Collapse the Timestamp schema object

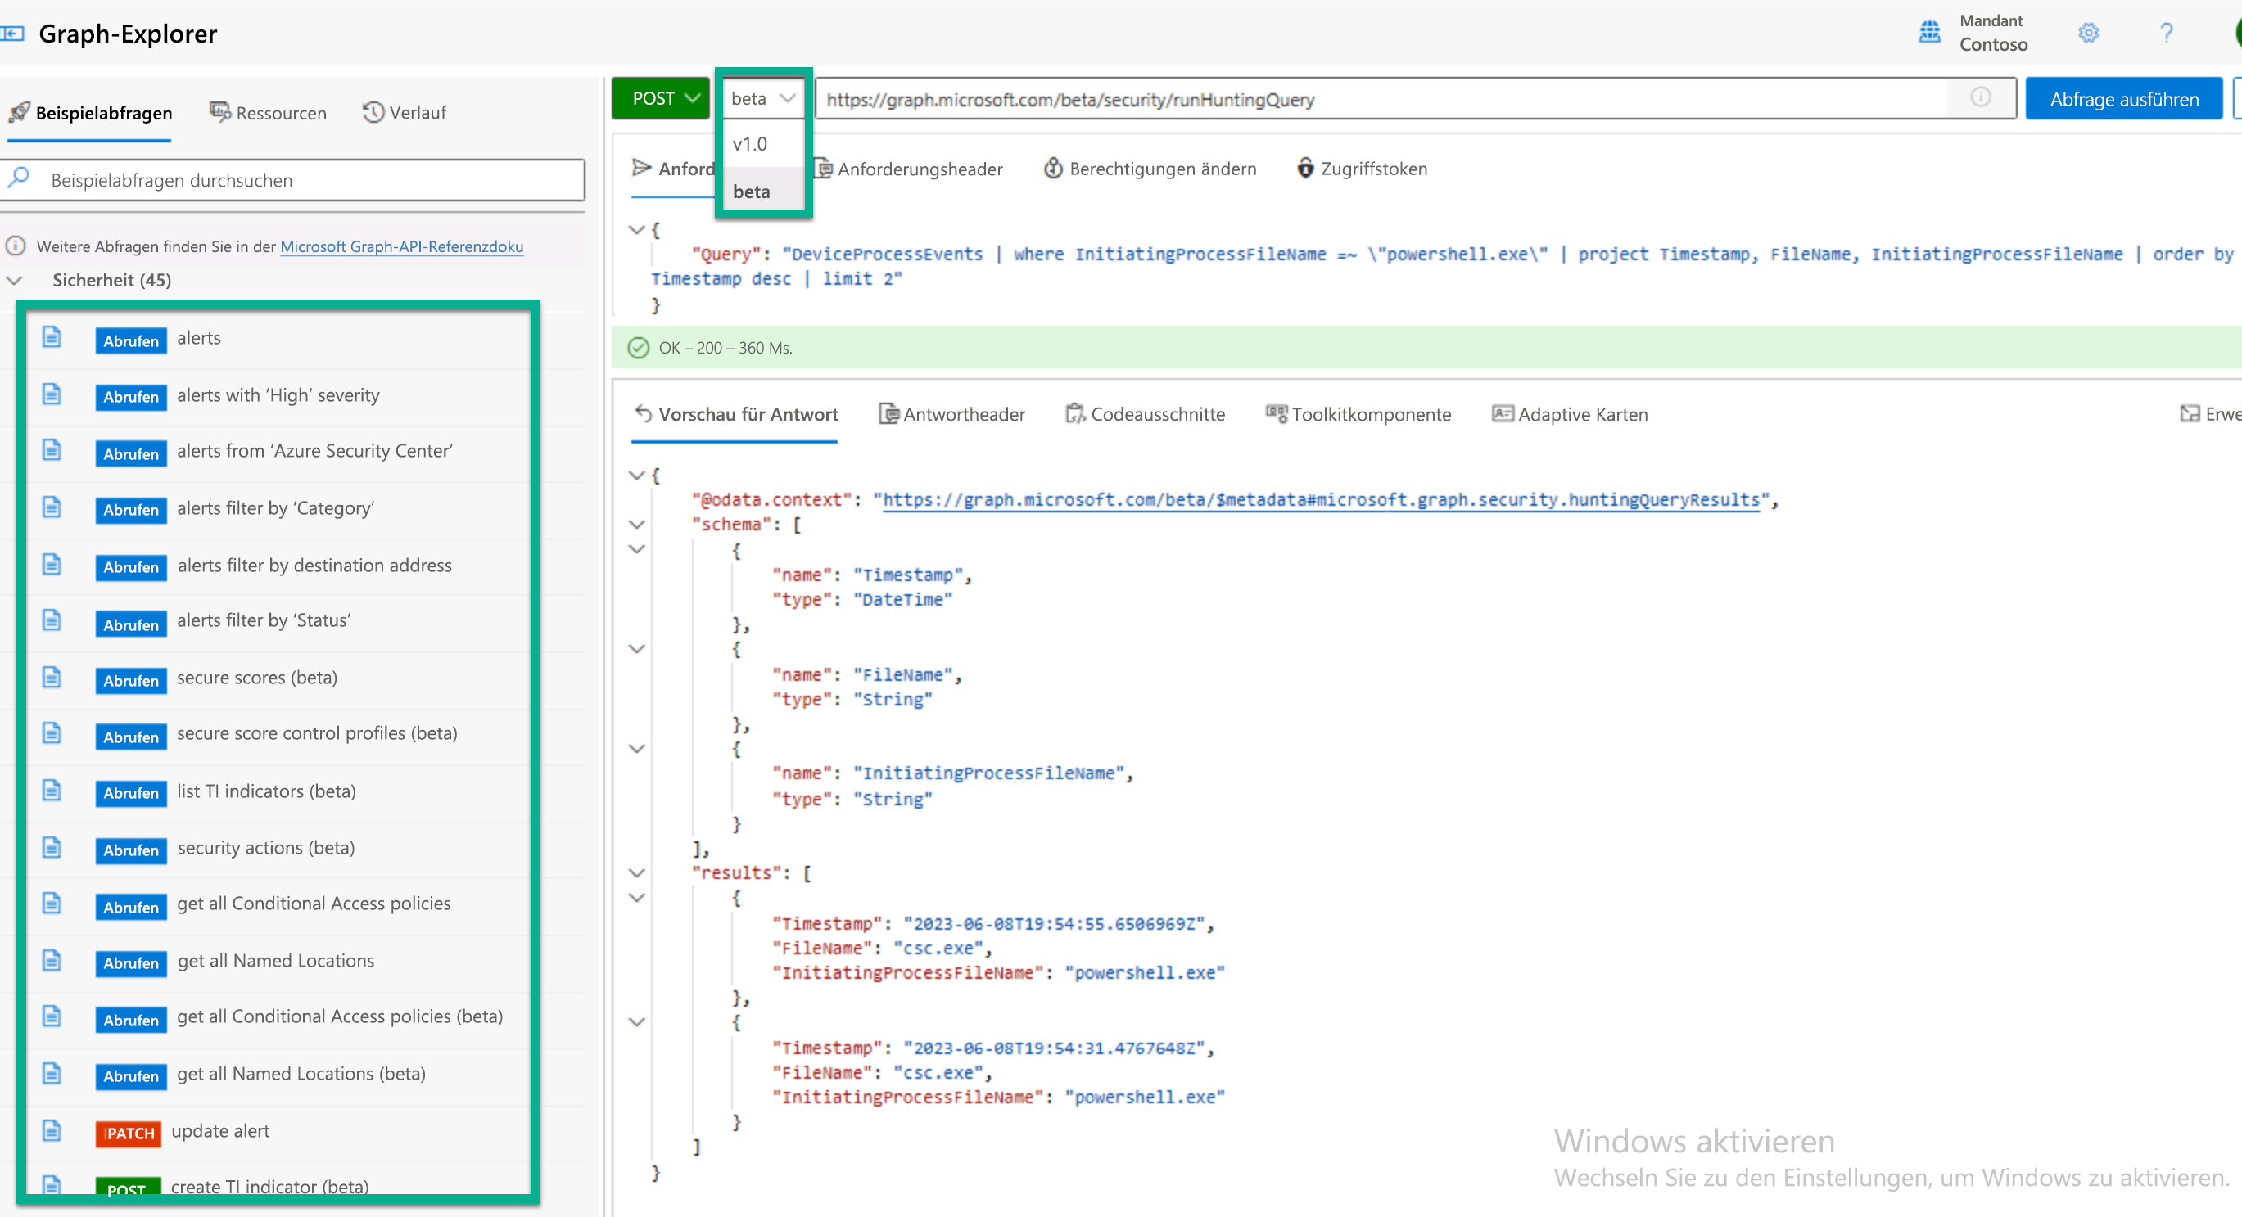[637, 549]
